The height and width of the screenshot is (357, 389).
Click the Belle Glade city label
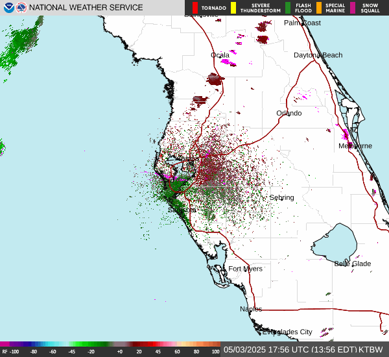[353, 264]
